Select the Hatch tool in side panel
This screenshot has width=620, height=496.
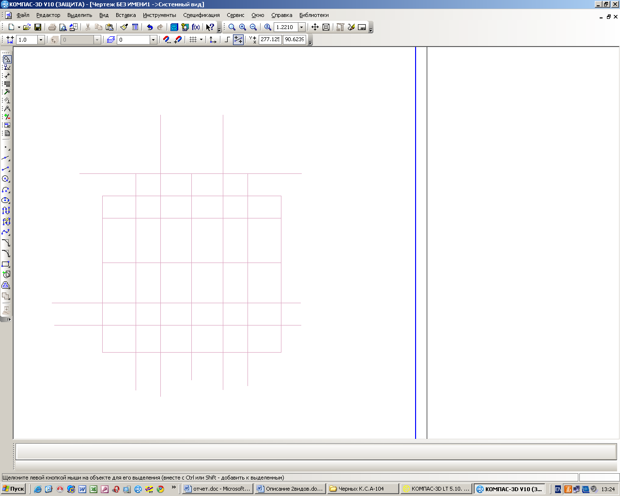pyautogui.click(x=6, y=296)
